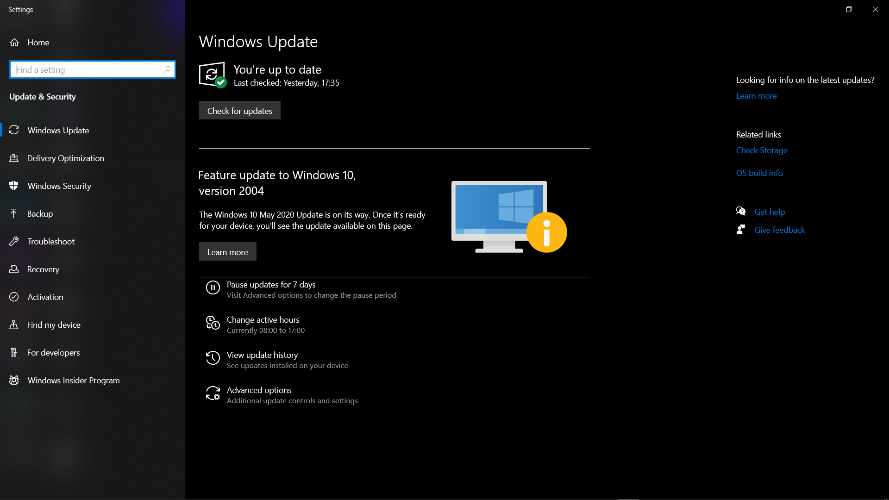Screen dimensions: 889x500
Task: Click Learn more link about latest updates
Action: click(x=757, y=96)
